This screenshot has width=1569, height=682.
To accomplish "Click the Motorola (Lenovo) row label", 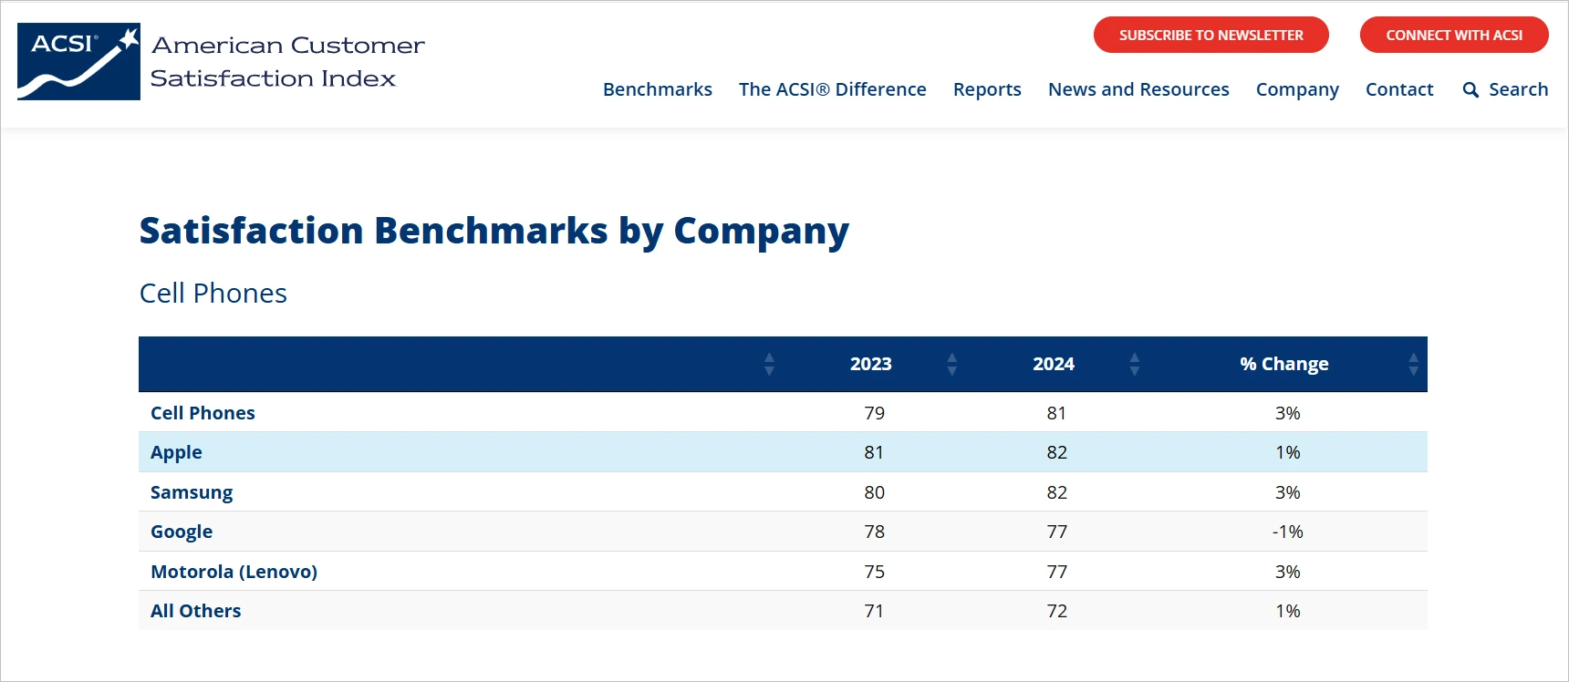I will click(234, 572).
